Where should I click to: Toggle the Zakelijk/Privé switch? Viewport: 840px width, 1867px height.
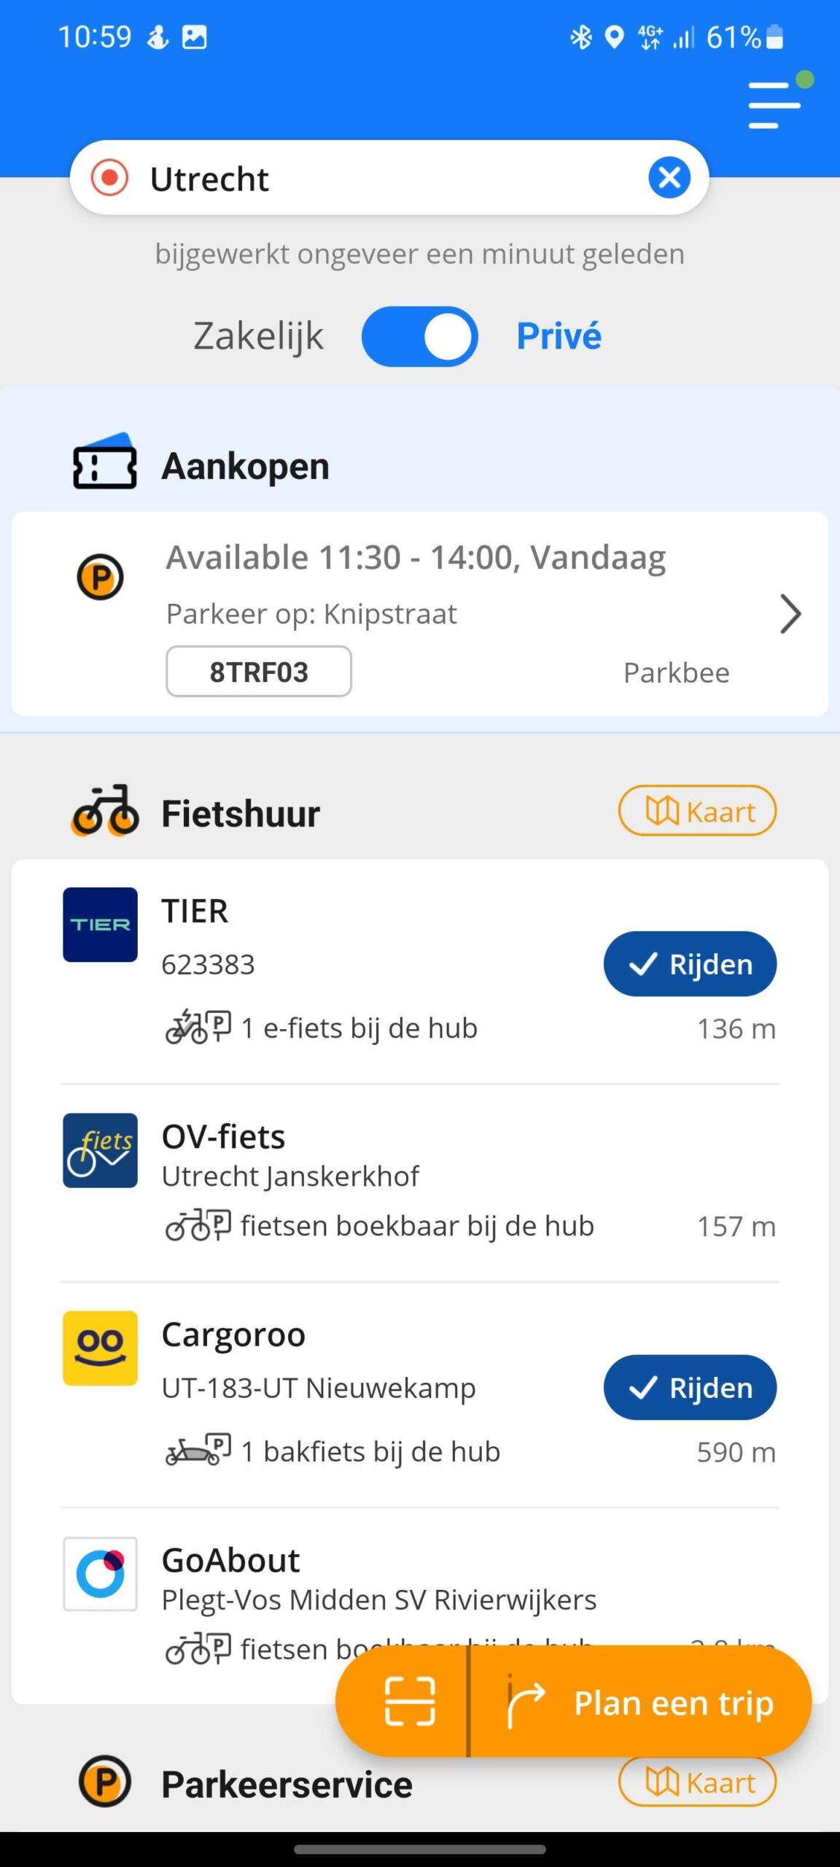point(419,336)
